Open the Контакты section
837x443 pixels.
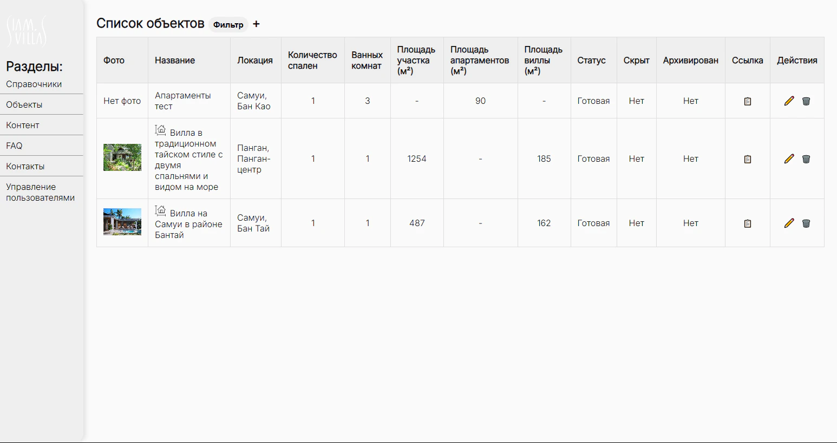(25, 167)
